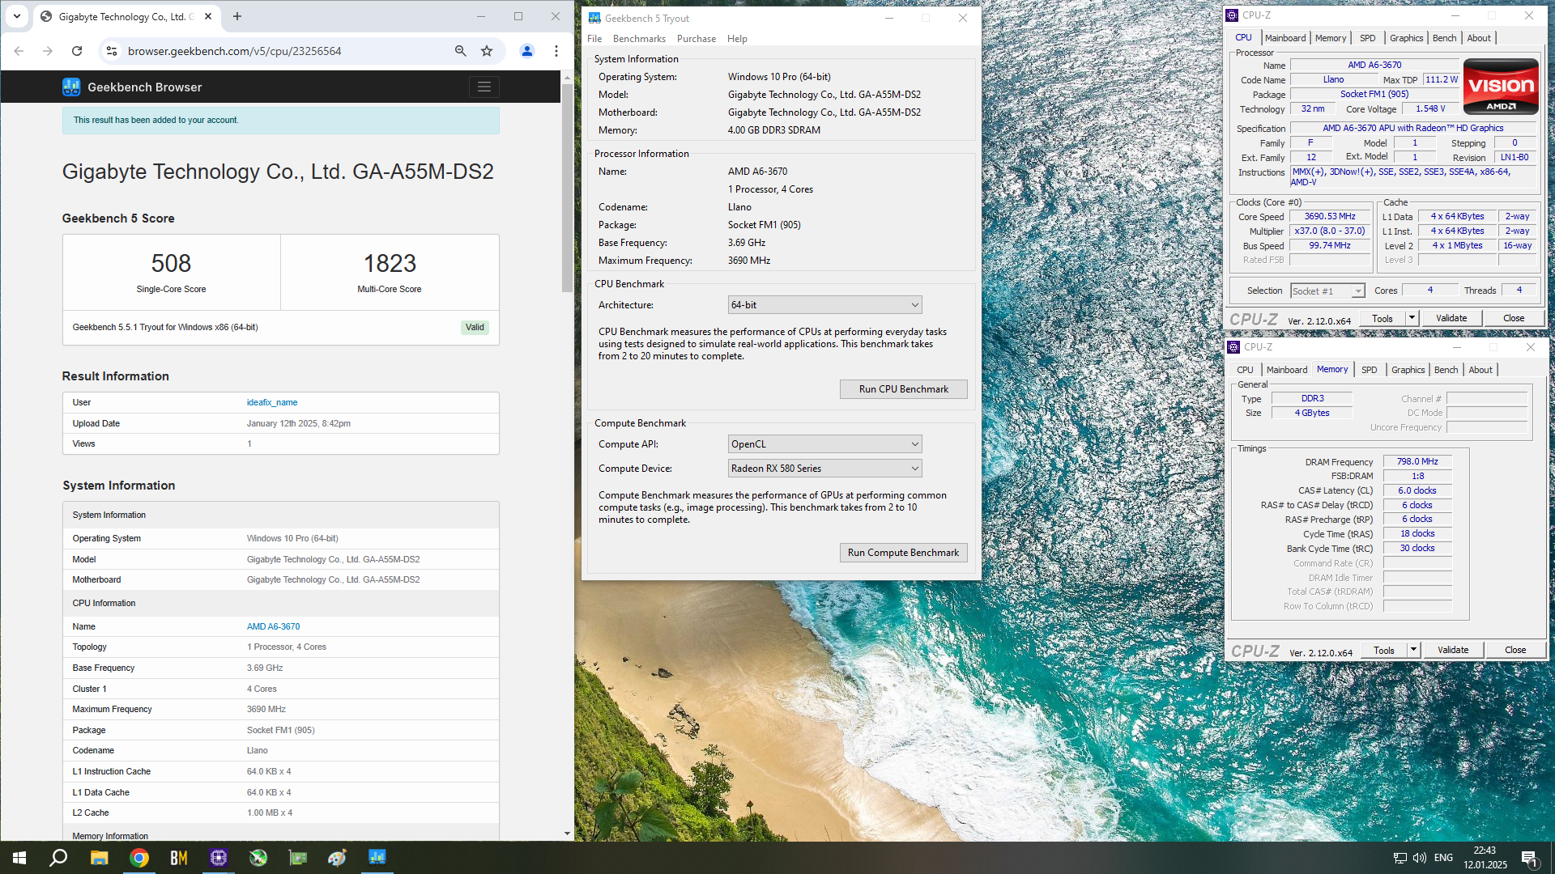Open Geekbench File menu
This screenshot has width=1555, height=874.
coord(594,39)
